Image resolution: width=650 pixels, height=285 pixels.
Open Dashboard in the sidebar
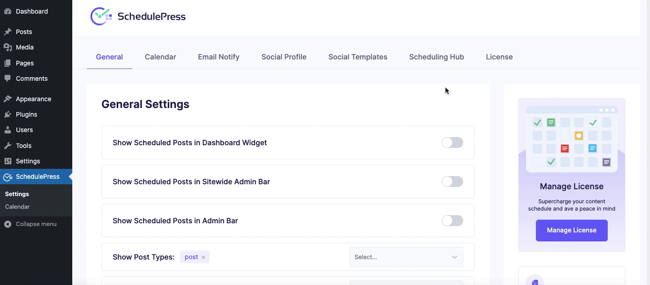point(36,11)
